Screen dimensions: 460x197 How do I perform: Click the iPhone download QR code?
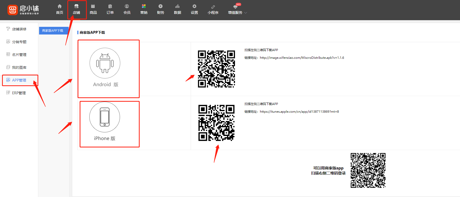(x=216, y=123)
